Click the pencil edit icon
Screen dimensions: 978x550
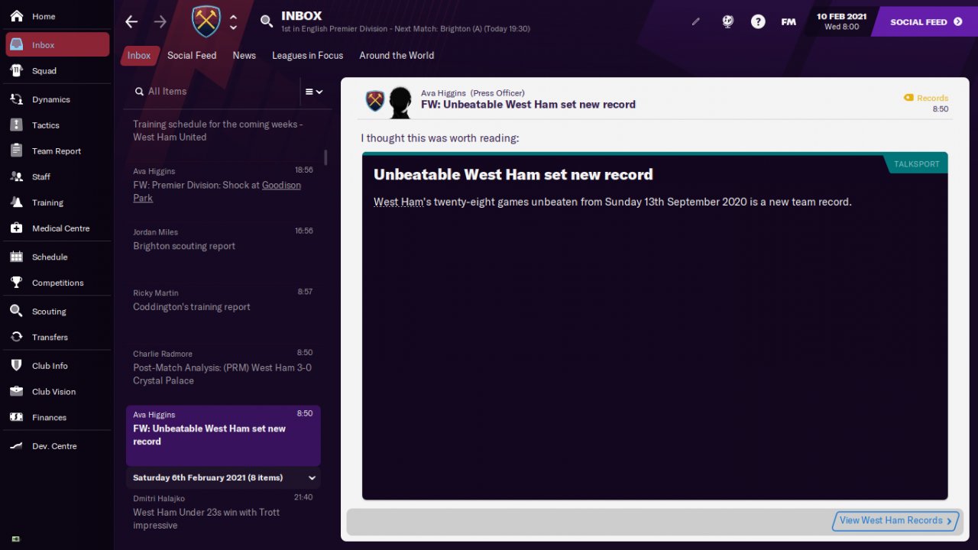[695, 22]
